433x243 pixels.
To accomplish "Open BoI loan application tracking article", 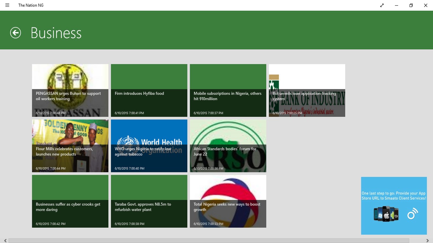I will tap(307, 90).
